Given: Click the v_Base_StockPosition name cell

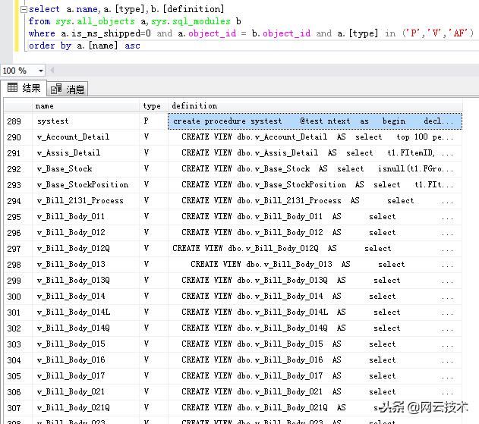Looking at the screenshot, I should click(83, 185).
